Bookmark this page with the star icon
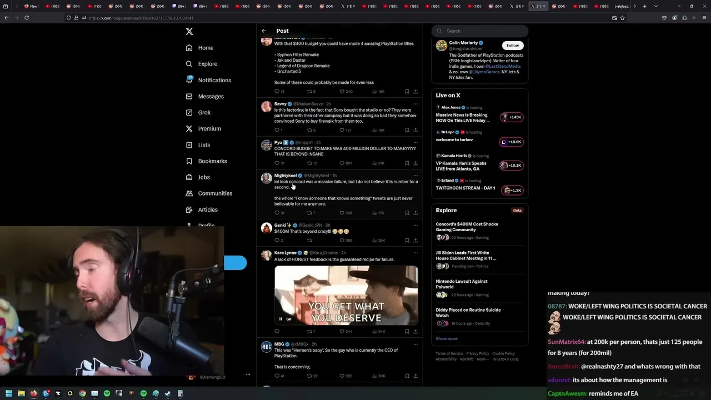The image size is (711, 400). (x=622, y=18)
